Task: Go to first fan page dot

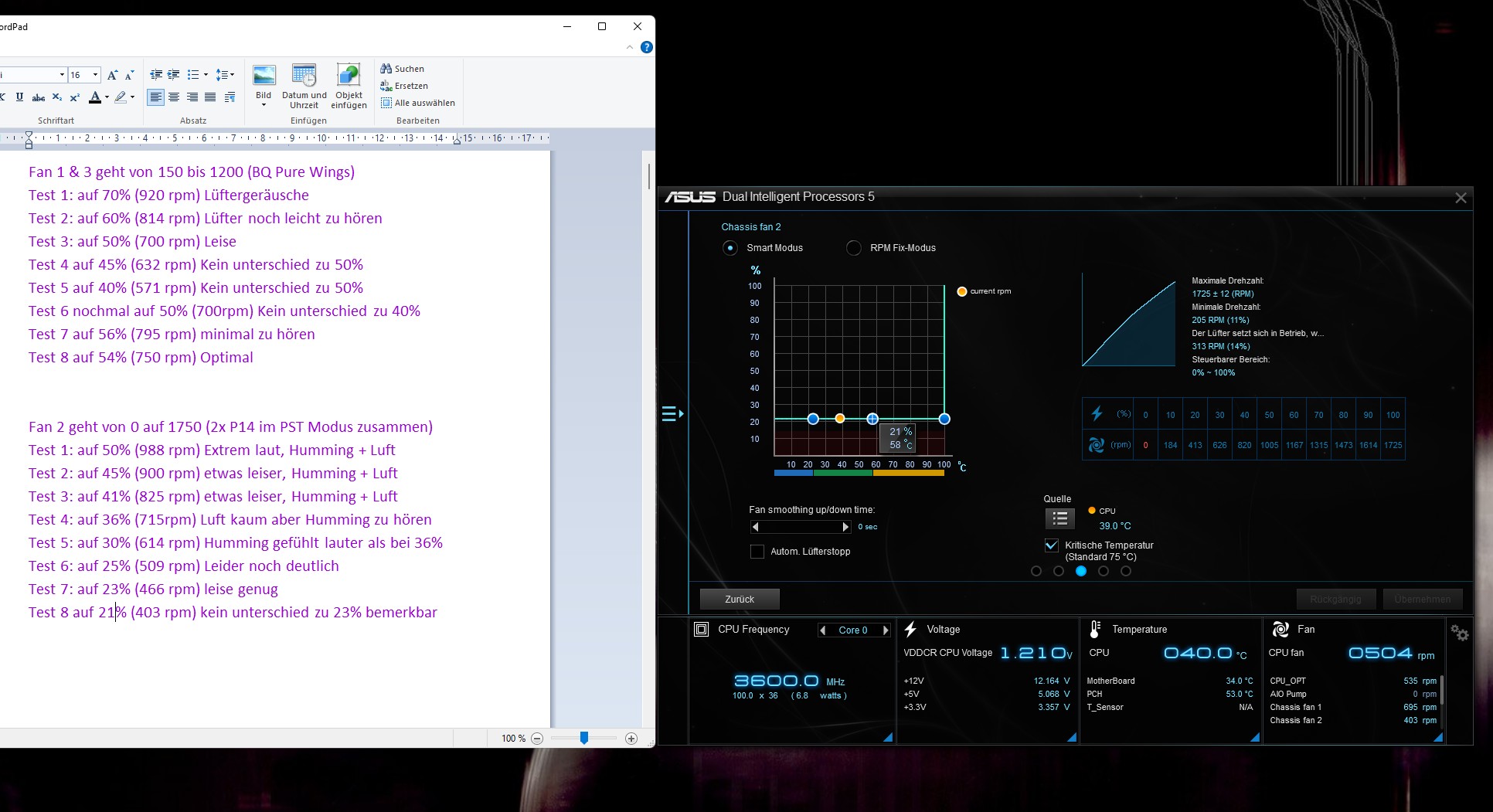Action: pyautogui.click(x=1036, y=571)
